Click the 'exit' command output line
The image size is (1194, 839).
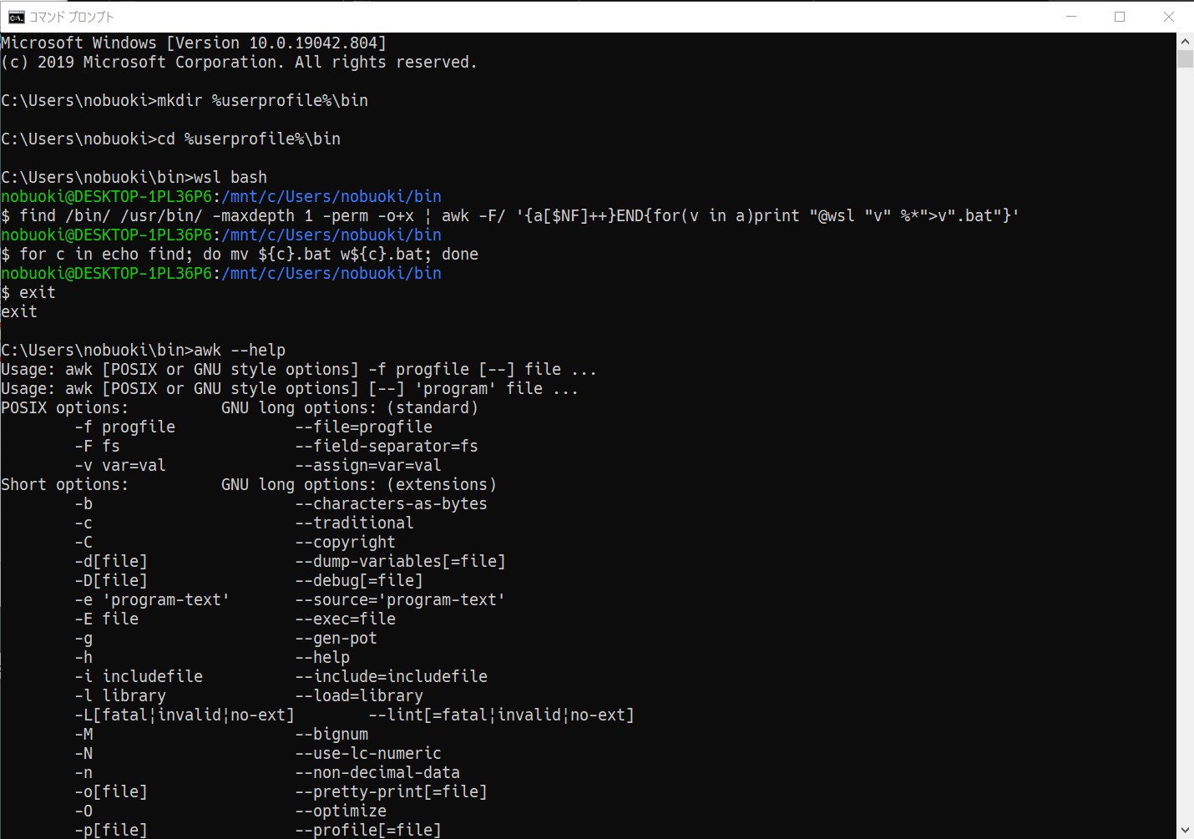18,311
